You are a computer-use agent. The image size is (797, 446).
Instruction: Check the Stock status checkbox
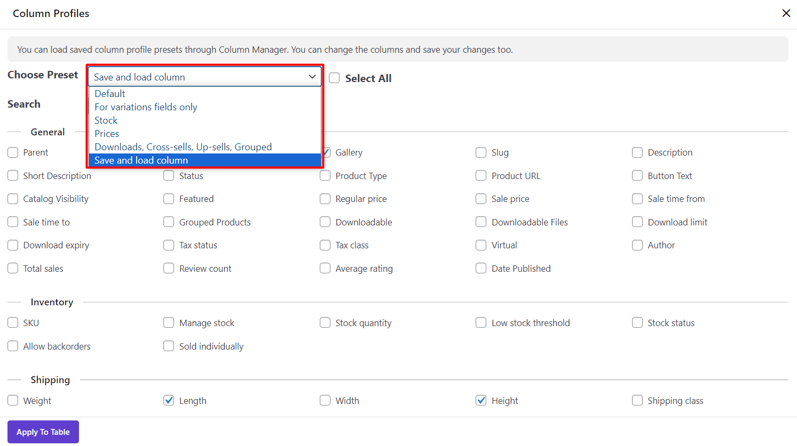click(637, 323)
